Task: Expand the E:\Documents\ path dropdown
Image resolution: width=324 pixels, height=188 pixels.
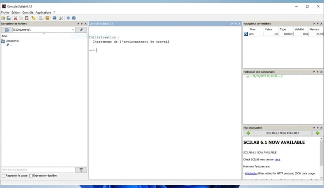Action: pyautogui.click(x=73, y=30)
